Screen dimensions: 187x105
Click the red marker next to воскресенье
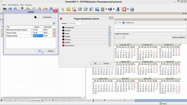point(63,45)
